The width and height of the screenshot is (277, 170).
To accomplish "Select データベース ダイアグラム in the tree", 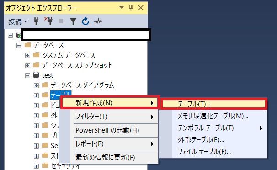I will click(x=82, y=85).
